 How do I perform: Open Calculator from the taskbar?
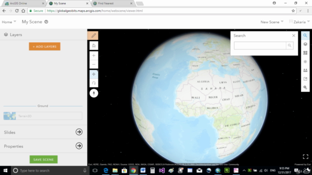[x=153, y=171]
